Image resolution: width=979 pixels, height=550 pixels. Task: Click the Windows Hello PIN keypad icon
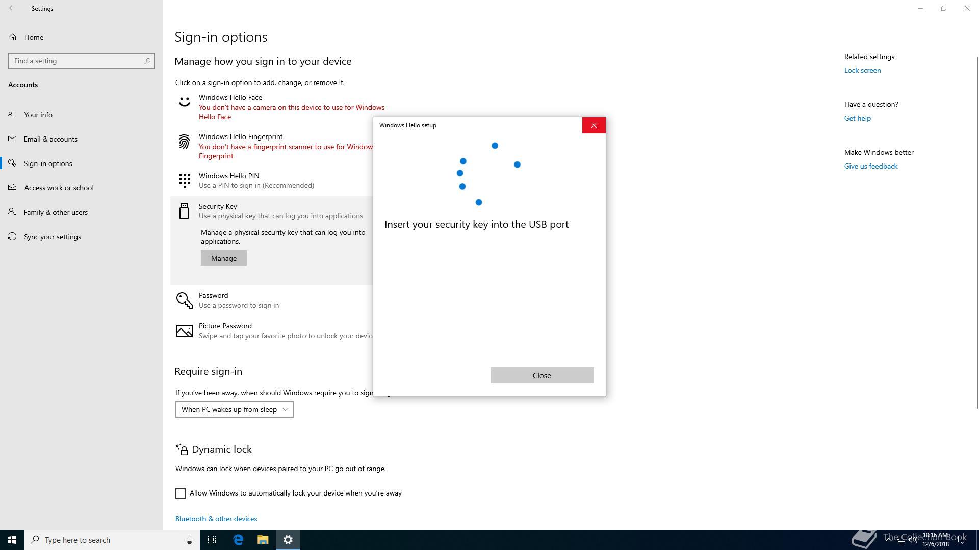184,180
